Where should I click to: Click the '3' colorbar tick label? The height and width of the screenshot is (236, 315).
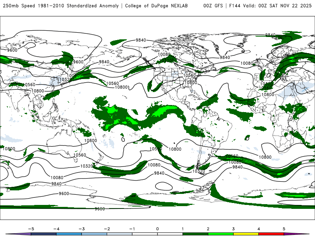click(x=233, y=229)
